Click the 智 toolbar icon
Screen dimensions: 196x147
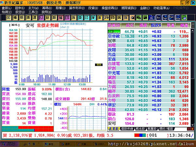73,18
